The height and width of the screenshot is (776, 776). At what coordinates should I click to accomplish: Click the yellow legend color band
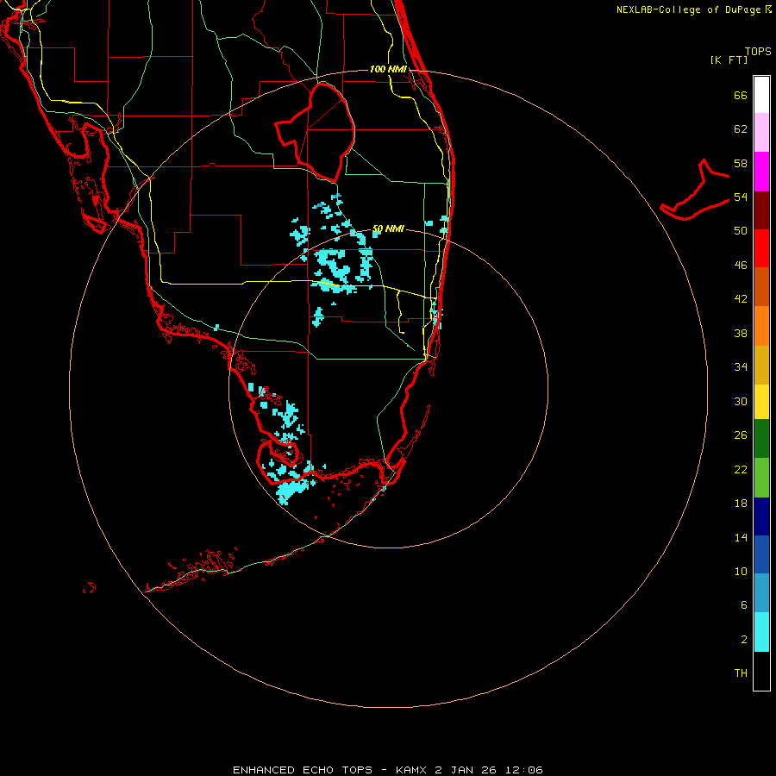pyautogui.click(x=761, y=402)
